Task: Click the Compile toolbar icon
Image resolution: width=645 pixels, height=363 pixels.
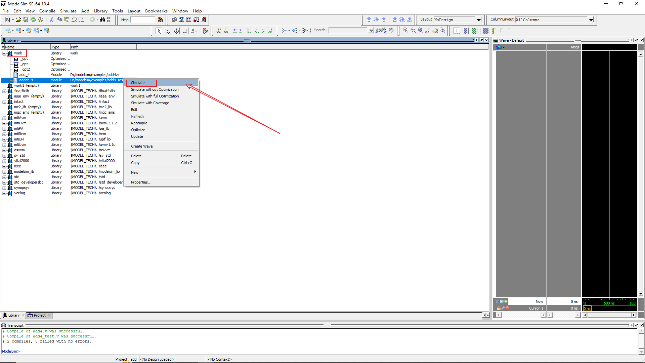Action: point(174,19)
